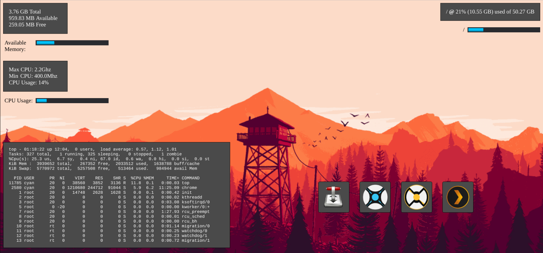Screen dimensions: 543x253
Task: Click the COMMAND column header in top
Action: tap(191, 178)
